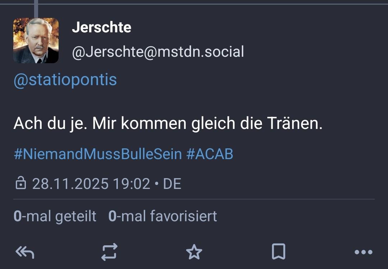Open Jerschte's profile picture
388x269 pixels.
(x=36, y=41)
